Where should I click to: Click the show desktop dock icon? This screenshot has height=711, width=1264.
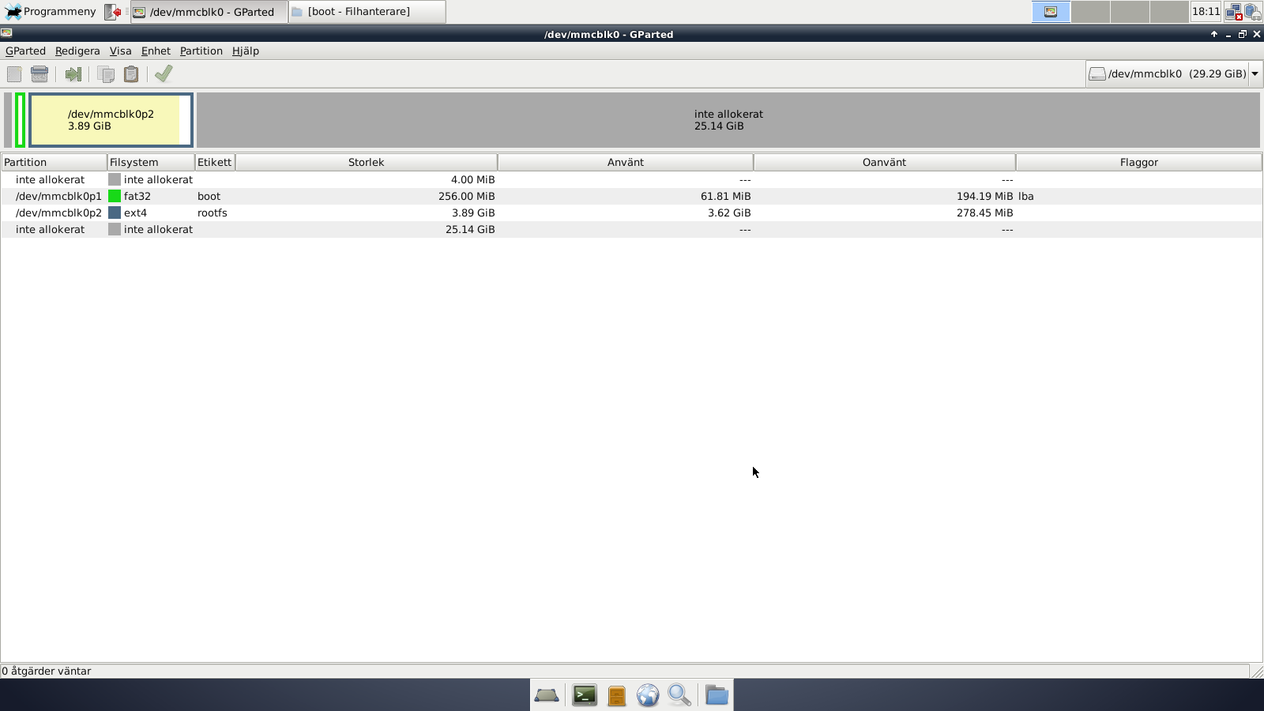click(547, 695)
